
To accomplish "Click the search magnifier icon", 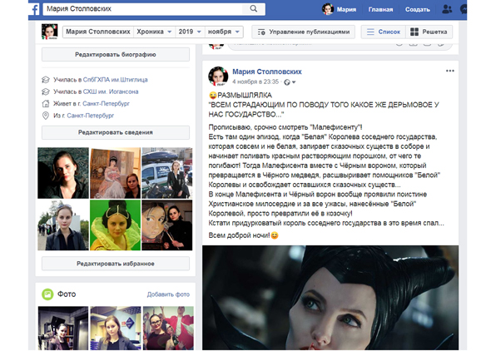I will (x=253, y=9).
